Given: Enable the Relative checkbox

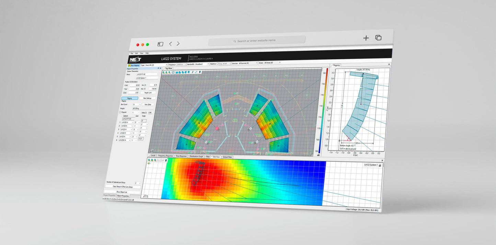Looking at the screenshot, I should [x=218, y=64].
